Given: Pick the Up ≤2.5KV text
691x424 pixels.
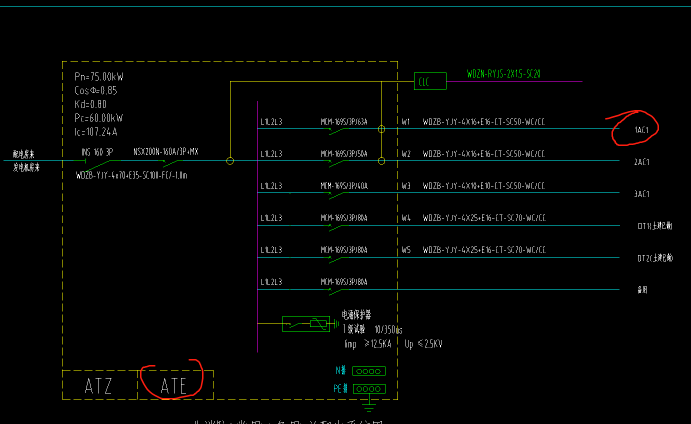Looking at the screenshot, I should [x=423, y=343].
